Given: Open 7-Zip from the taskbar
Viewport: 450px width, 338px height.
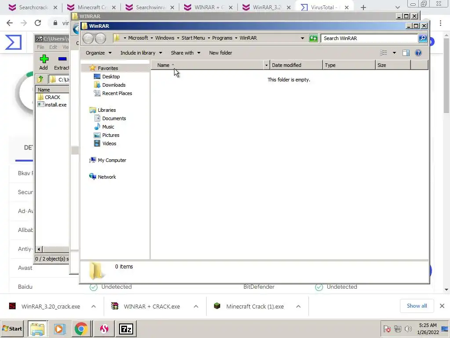Looking at the screenshot, I should [x=126, y=329].
